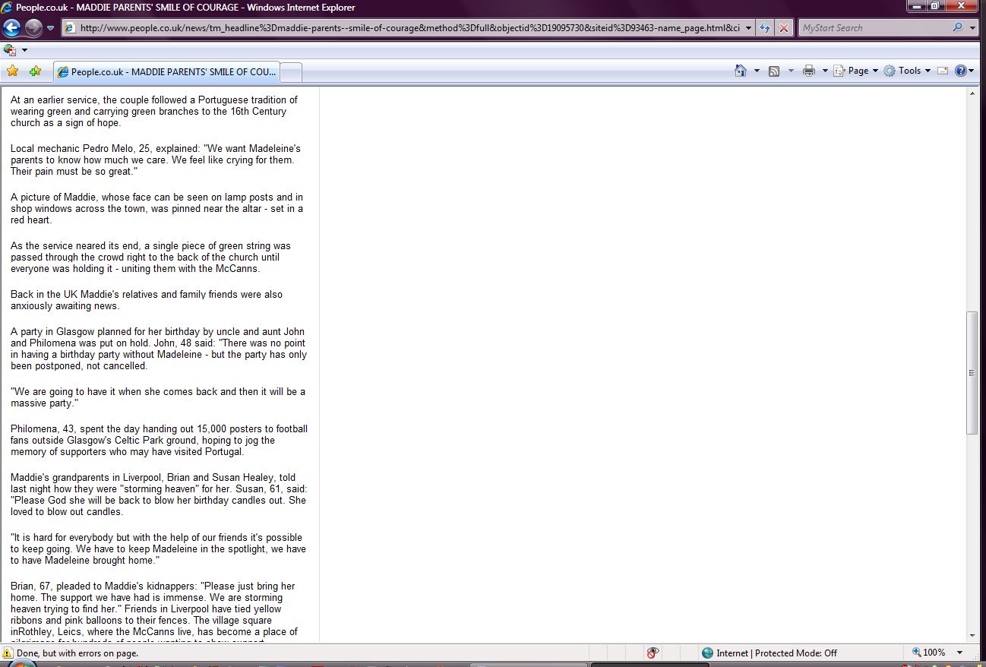Click the Print icon in the command bar
The width and height of the screenshot is (986, 667).
pyautogui.click(x=808, y=71)
